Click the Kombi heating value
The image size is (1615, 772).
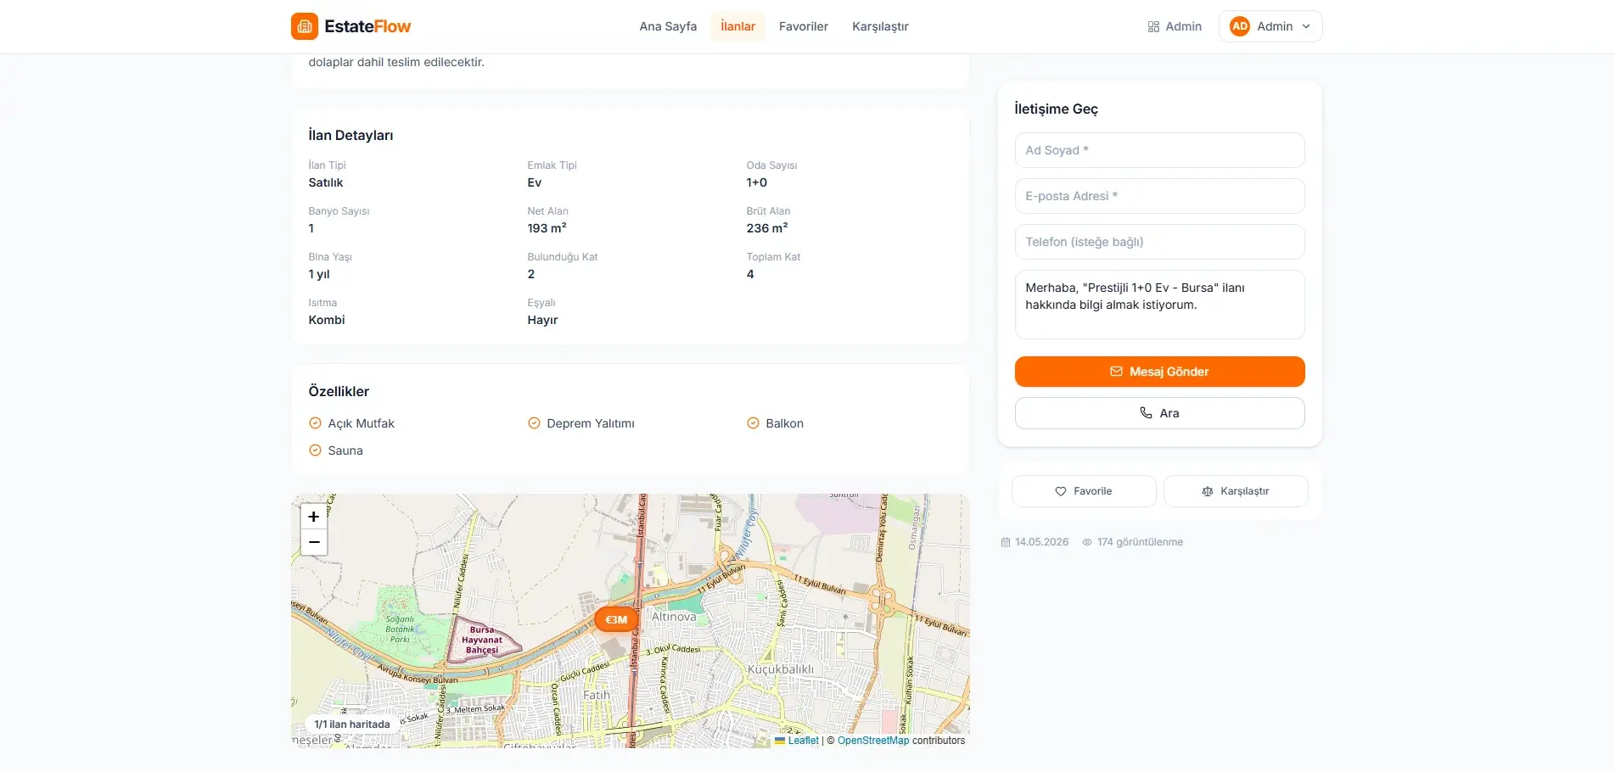pyautogui.click(x=327, y=320)
